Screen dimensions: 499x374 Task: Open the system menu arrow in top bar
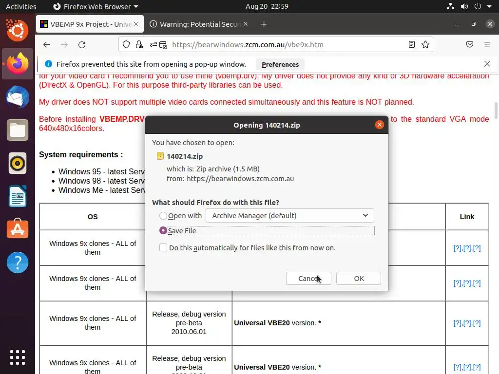489,6
